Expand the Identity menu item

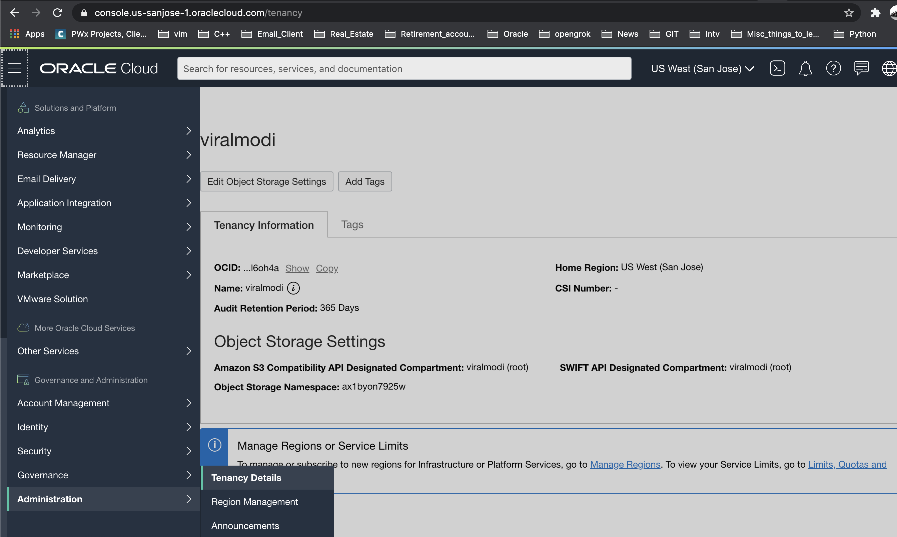point(104,427)
